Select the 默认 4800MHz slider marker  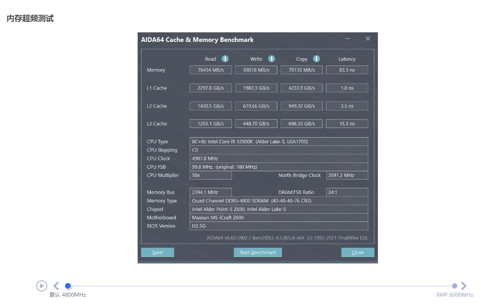tap(69, 286)
